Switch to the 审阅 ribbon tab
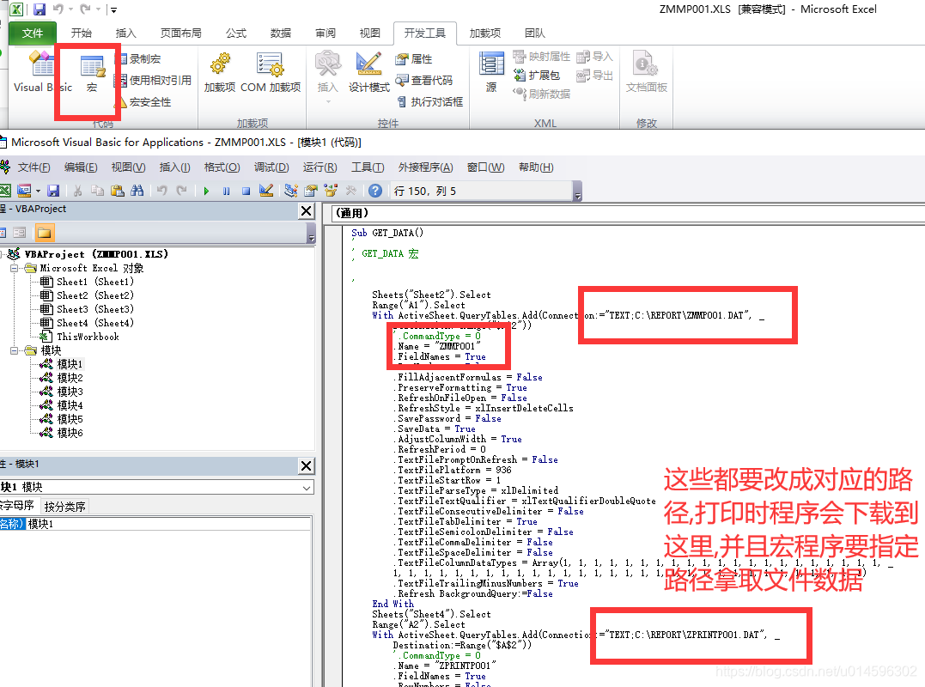 click(x=325, y=33)
